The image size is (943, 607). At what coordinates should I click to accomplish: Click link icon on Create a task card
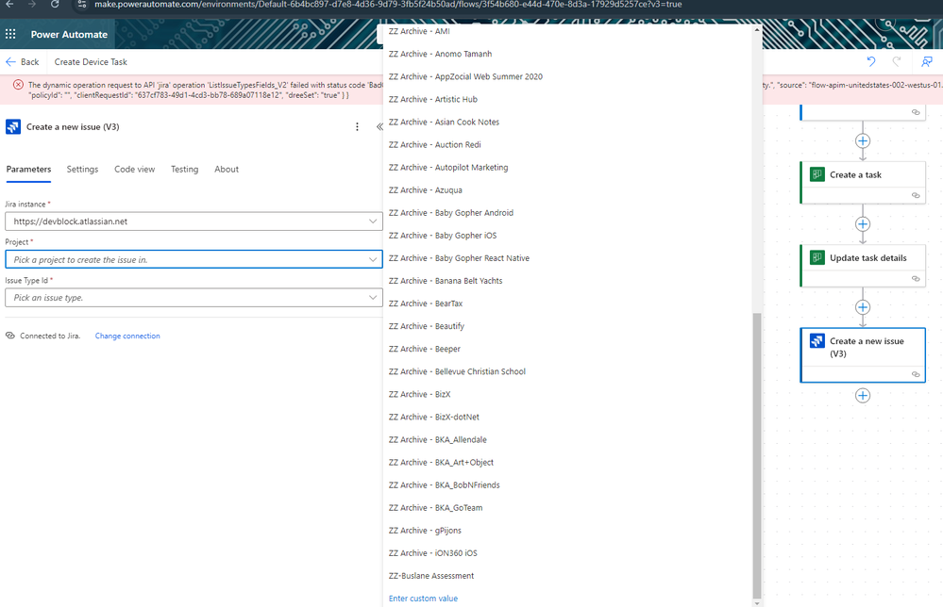pyautogui.click(x=916, y=195)
